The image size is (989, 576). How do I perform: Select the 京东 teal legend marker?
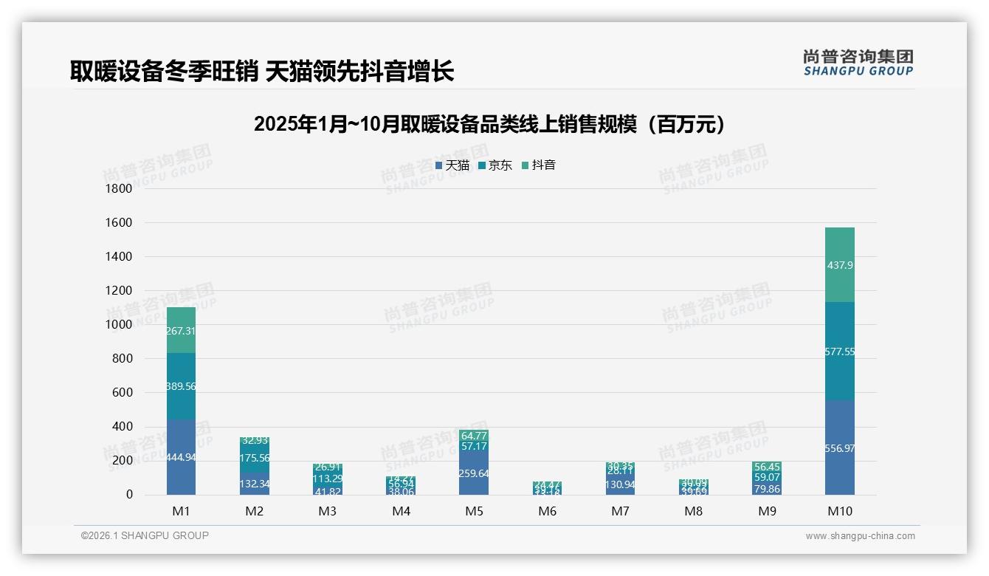point(481,165)
